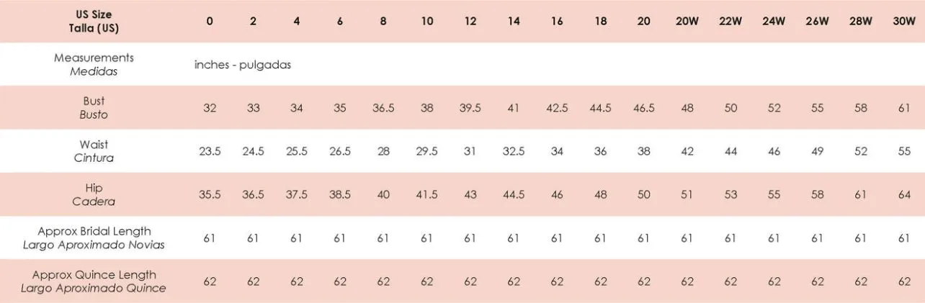
Task: Click the size 12 column header
Action: [x=470, y=22]
